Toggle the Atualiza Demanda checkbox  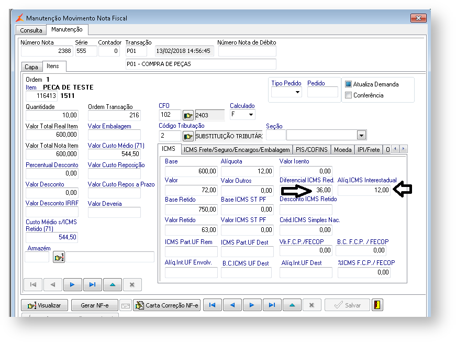pos(349,84)
